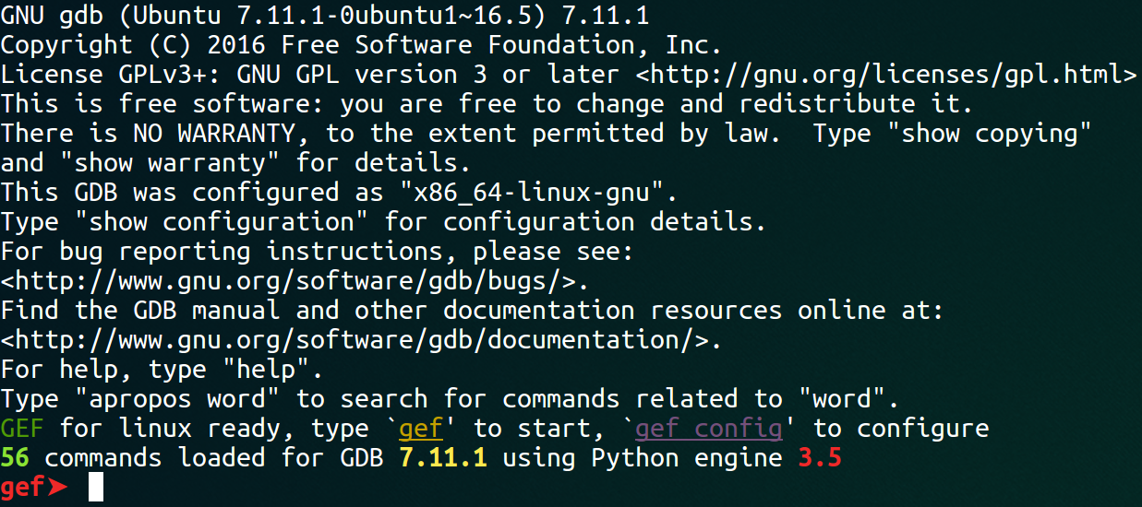Click the "NO WARRANTY" text
This screenshot has width=1142, height=507.
[214, 134]
